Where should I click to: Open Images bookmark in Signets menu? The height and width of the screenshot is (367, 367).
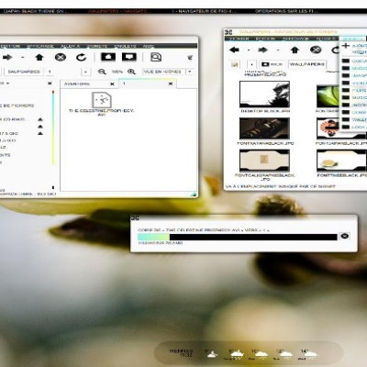tap(354, 75)
